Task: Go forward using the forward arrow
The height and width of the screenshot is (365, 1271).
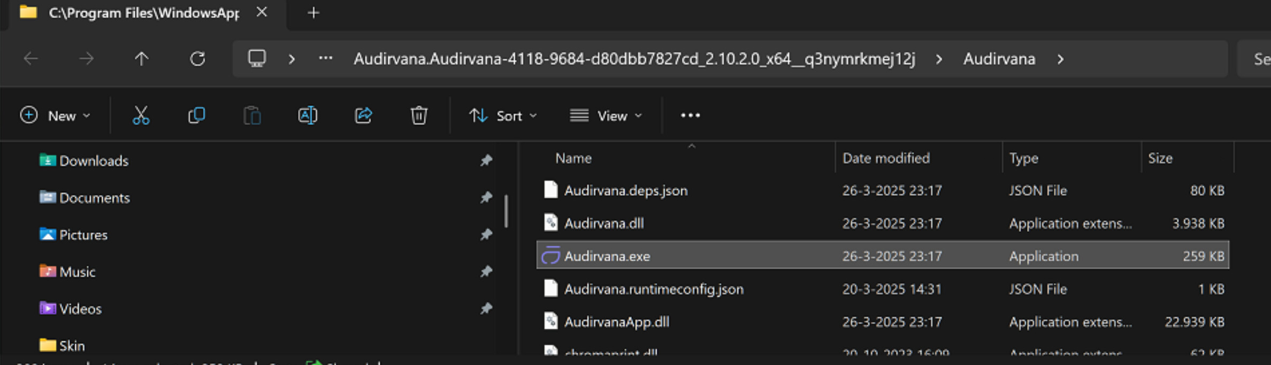Action: [x=86, y=59]
